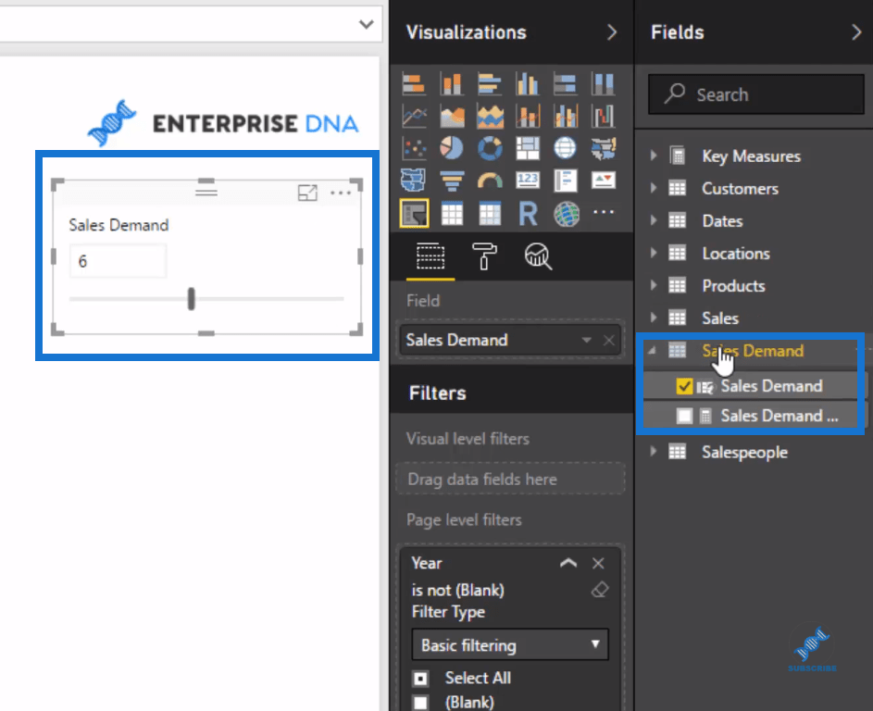The width and height of the screenshot is (873, 711).
Task: Remove Sales Demand from Field well
Action: coord(609,340)
